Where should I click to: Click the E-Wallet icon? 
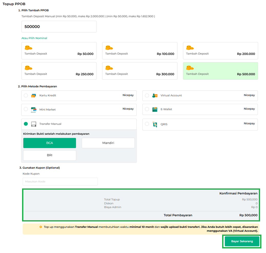coord(155,109)
